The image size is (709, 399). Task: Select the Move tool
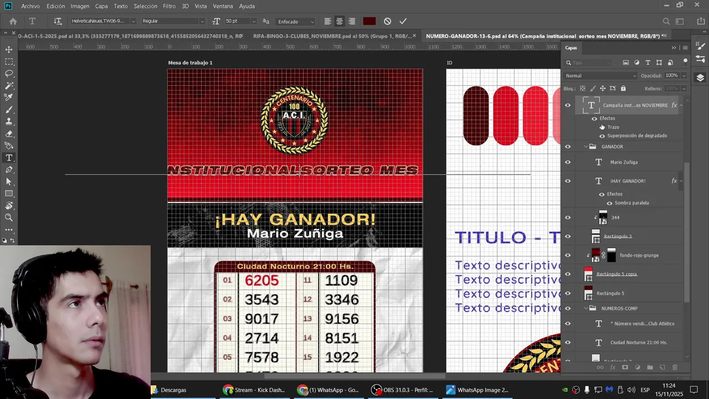[x=9, y=49]
